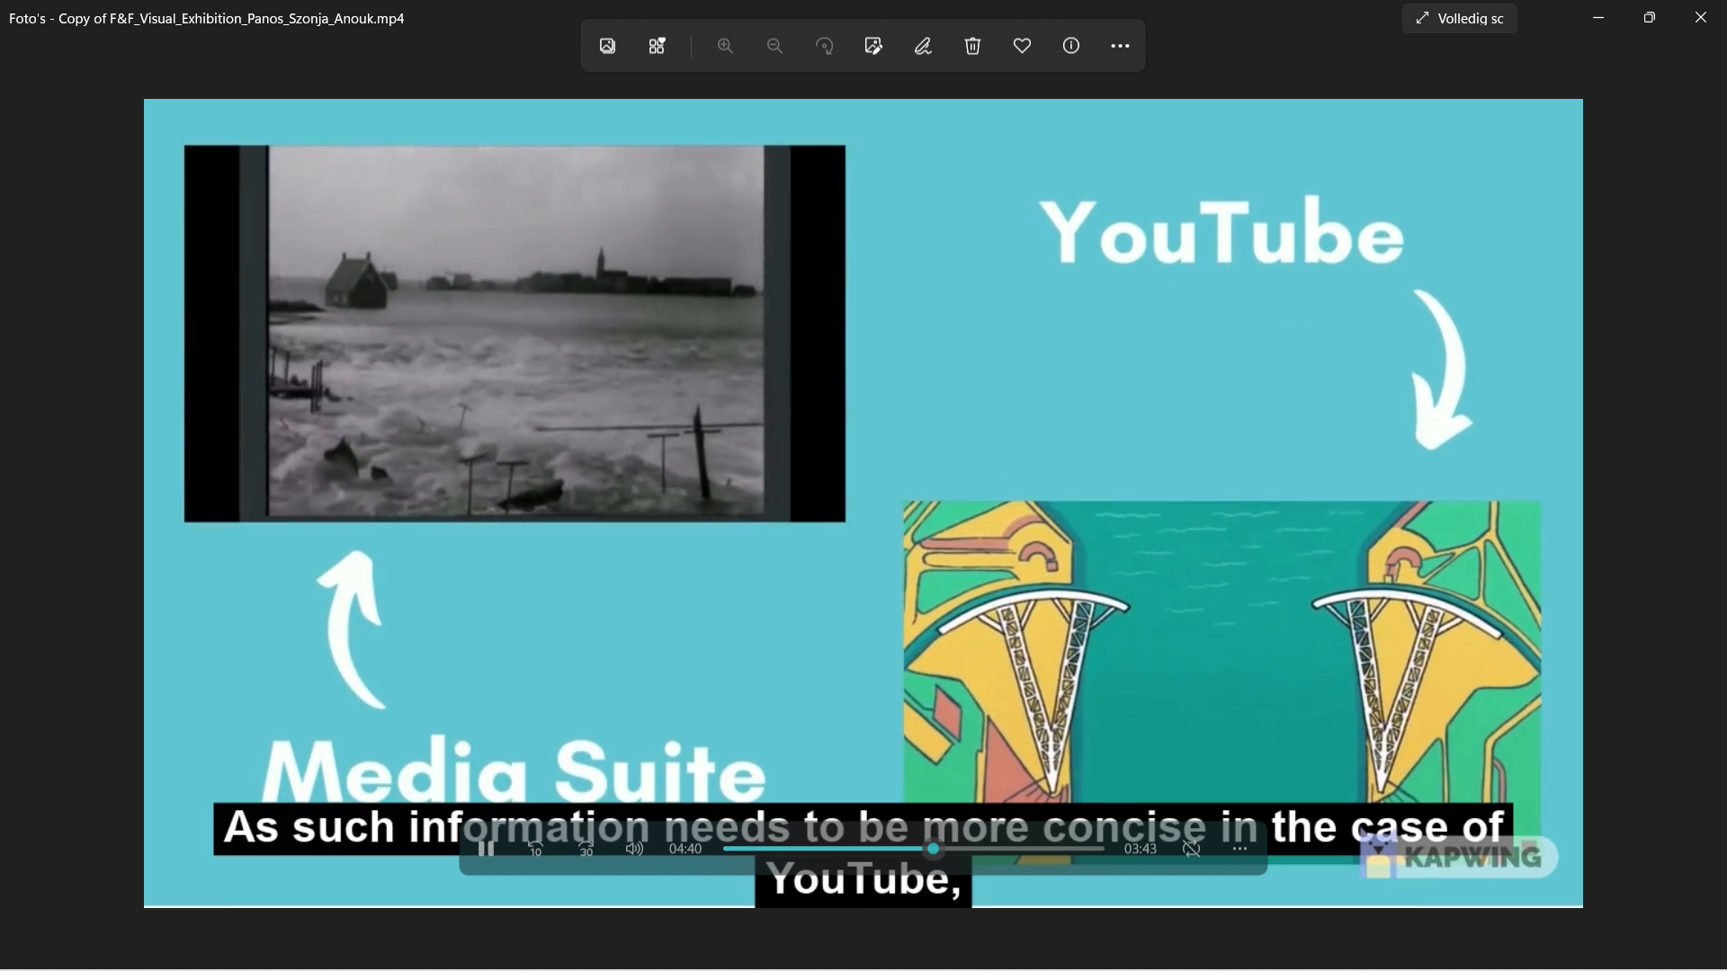Toggle the repeat/loop playback button
The width and height of the screenshot is (1727, 971).
(1192, 849)
